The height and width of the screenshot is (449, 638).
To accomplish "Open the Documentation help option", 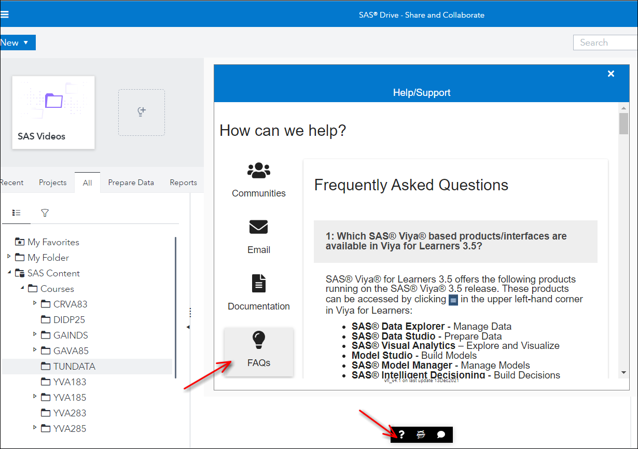I will [259, 293].
